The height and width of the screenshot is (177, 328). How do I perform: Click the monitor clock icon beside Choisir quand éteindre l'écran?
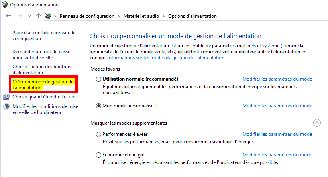6,97
